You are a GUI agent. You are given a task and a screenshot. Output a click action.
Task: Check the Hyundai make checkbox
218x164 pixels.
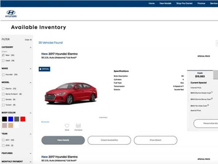(x=3, y=75)
